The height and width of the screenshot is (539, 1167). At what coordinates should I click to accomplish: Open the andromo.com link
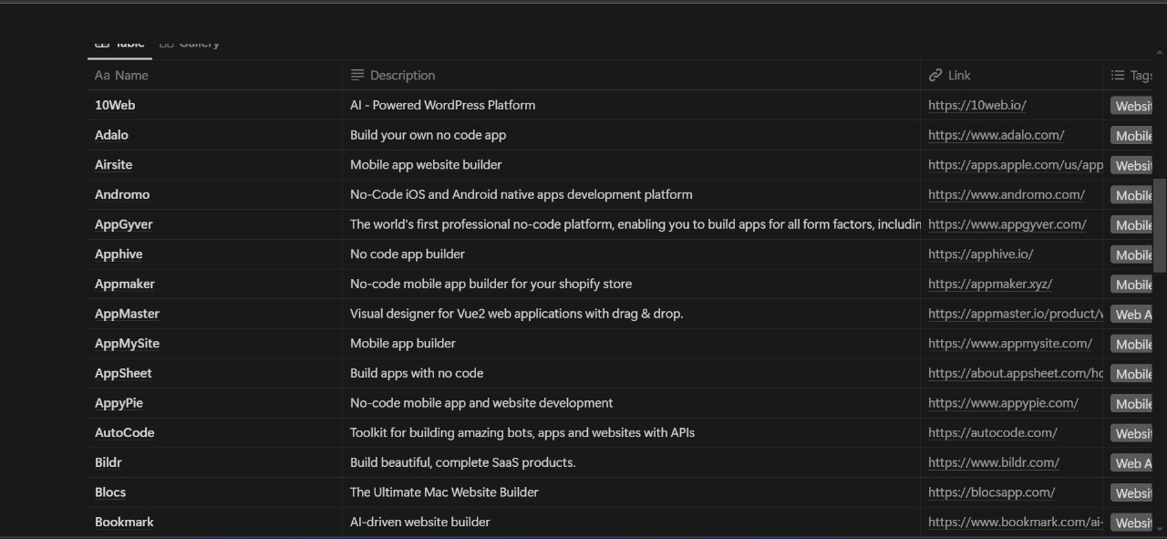click(1006, 194)
